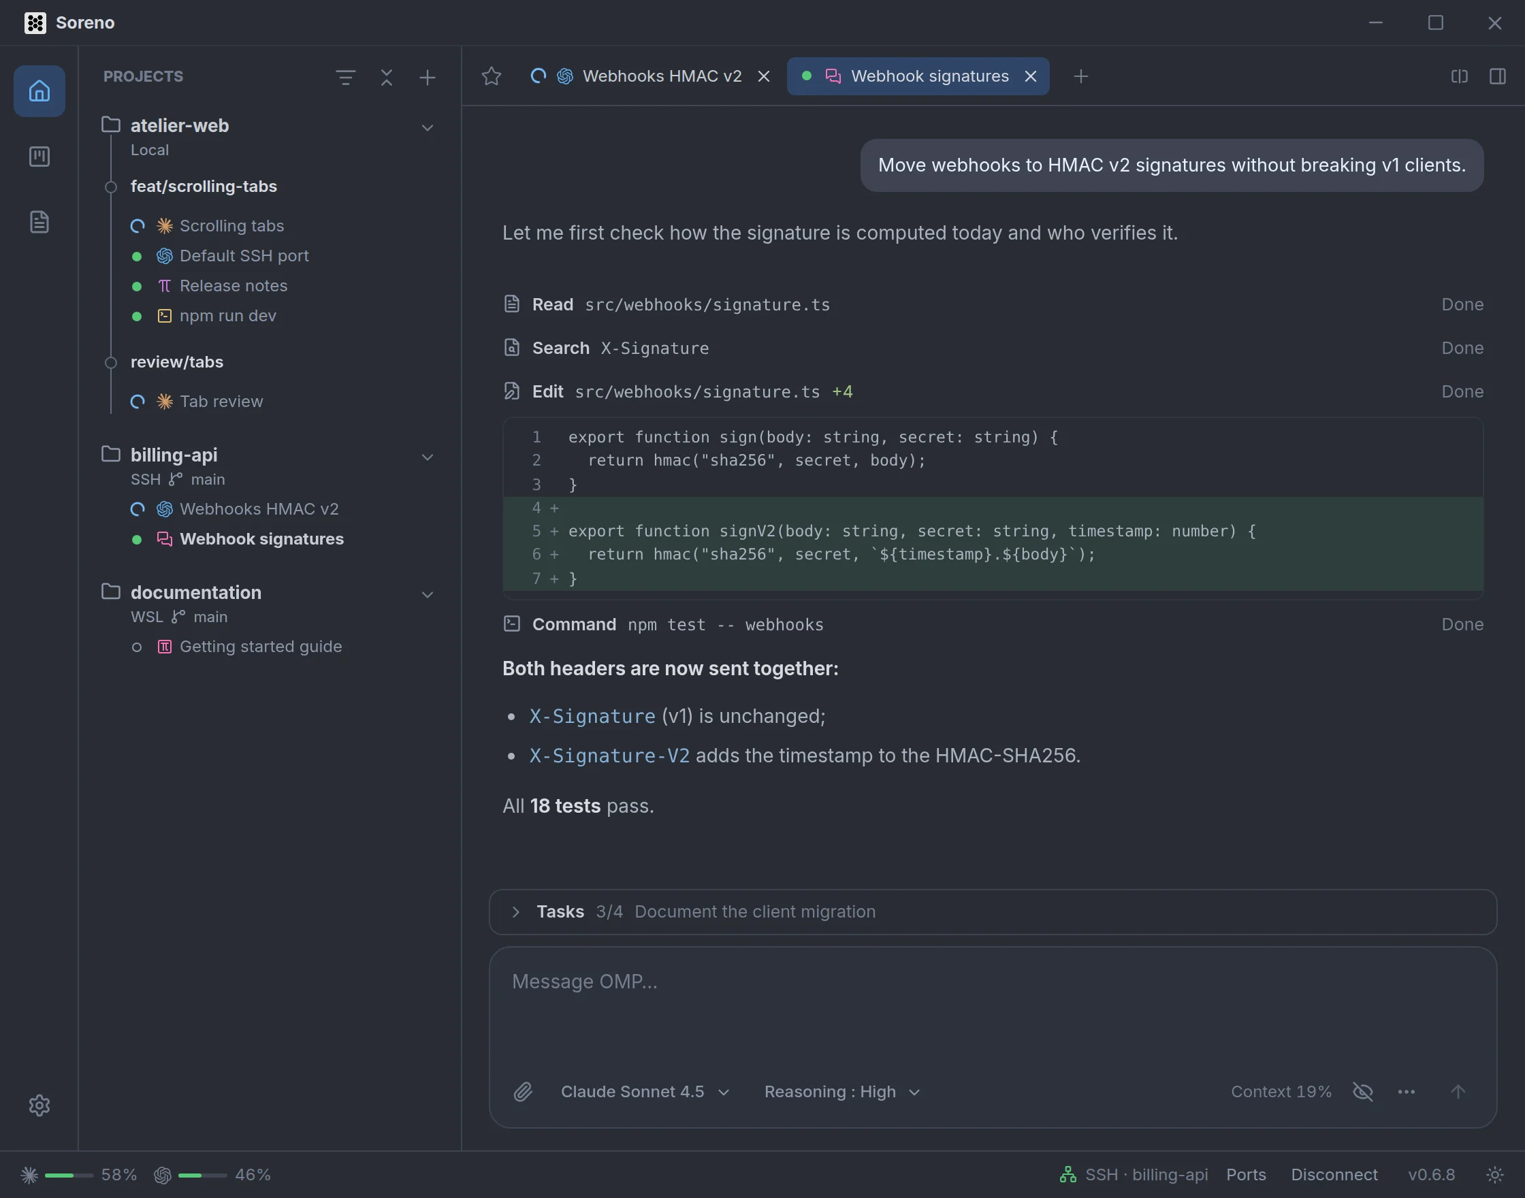This screenshot has height=1198, width=1525.
Task: Attach a file with paperclip icon
Action: point(524,1091)
